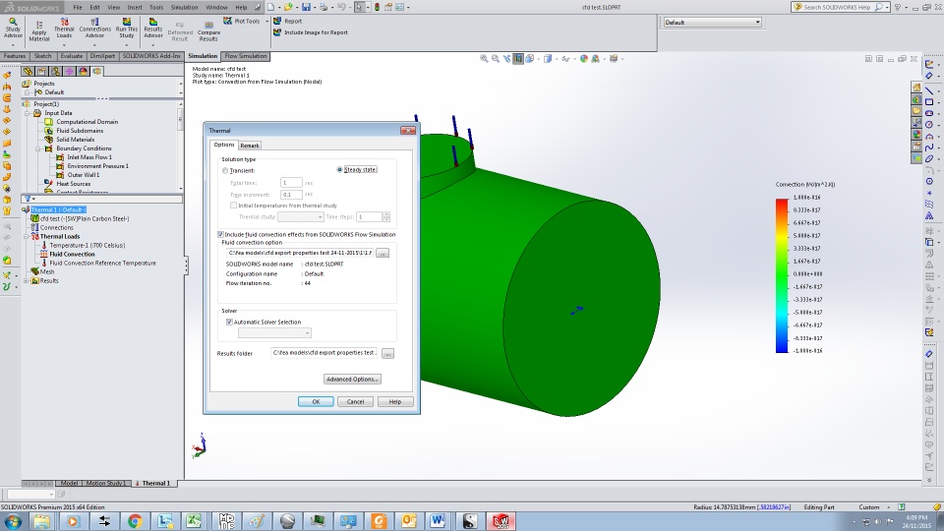Image resolution: width=944 pixels, height=531 pixels.
Task: Click the Report tool
Action: pyautogui.click(x=288, y=21)
